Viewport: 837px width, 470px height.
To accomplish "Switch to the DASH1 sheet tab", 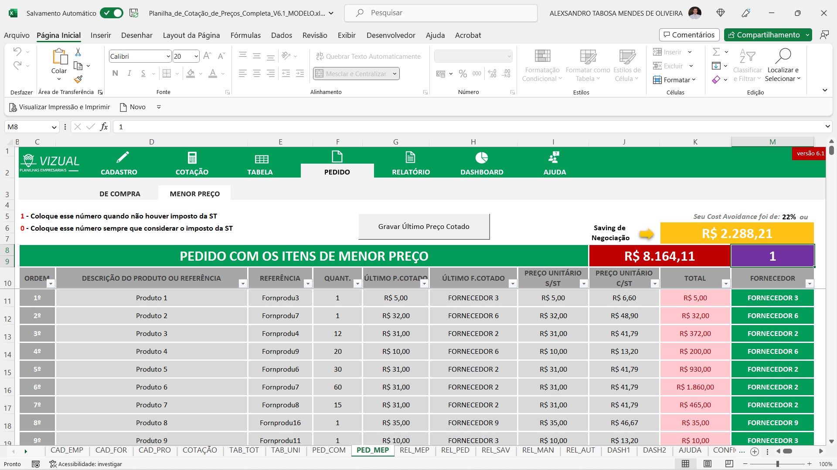I will [x=619, y=450].
